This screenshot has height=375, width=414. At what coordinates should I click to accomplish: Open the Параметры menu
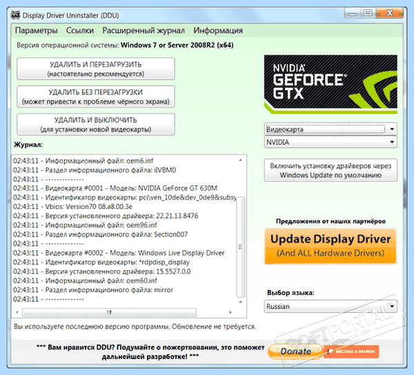click(36, 30)
